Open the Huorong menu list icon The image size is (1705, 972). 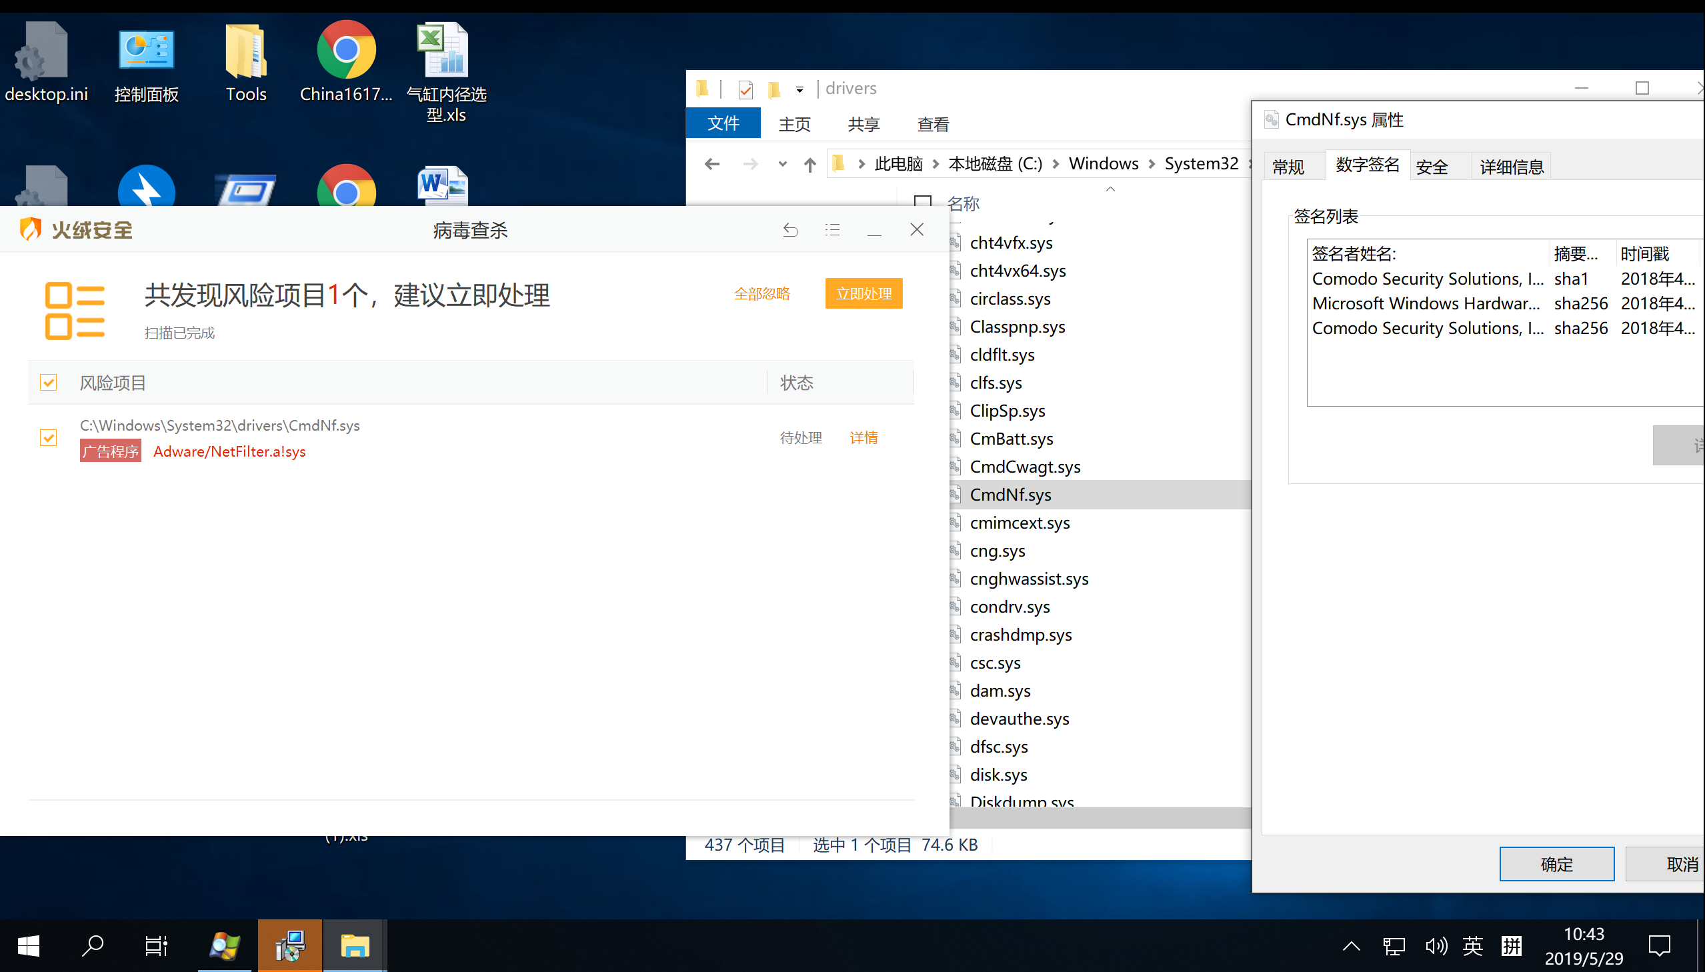831,229
